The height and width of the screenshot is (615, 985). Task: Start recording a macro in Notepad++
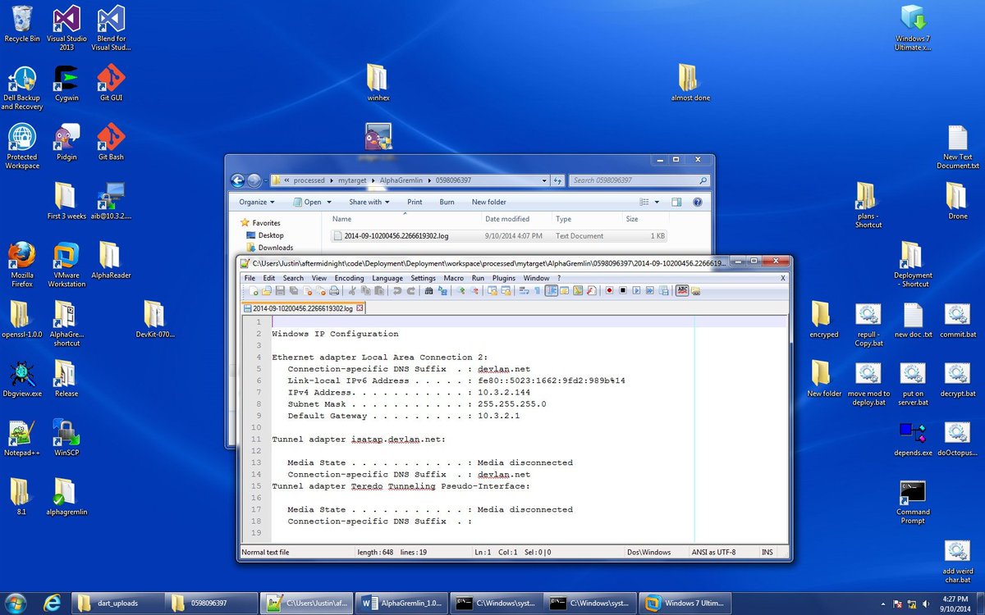[x=610, y=291]
